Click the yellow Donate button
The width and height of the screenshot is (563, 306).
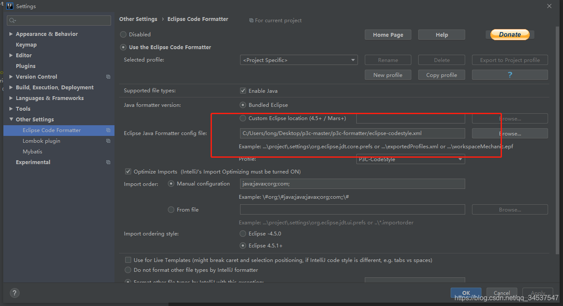point(510,35)
